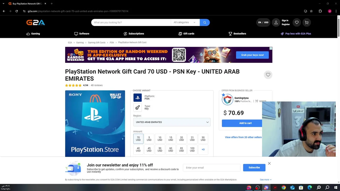Image resolution: width=340 pixels, height=191 pixels.
Task: Click the browser address bar URL
Action: [x=78, y=11]
